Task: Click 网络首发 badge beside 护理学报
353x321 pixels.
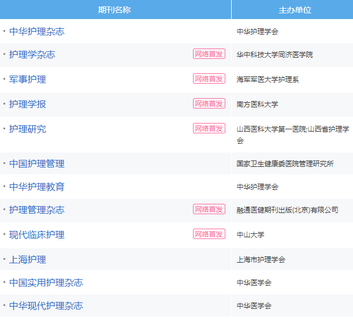Action: pos(209,103)
